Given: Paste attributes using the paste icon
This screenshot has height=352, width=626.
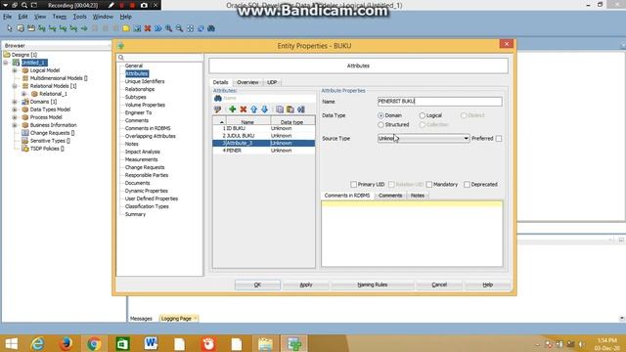Looking at the screenshot, I should [x=291, y=109].
